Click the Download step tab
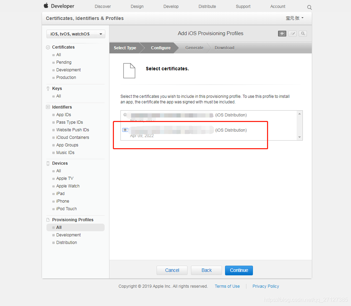Image resolution: width=351 pixels, height=306 pixels. click(x=224, y=48)
